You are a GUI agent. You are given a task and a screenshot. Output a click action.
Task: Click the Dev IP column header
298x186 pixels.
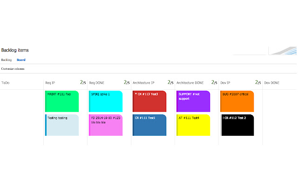point(225,83)
